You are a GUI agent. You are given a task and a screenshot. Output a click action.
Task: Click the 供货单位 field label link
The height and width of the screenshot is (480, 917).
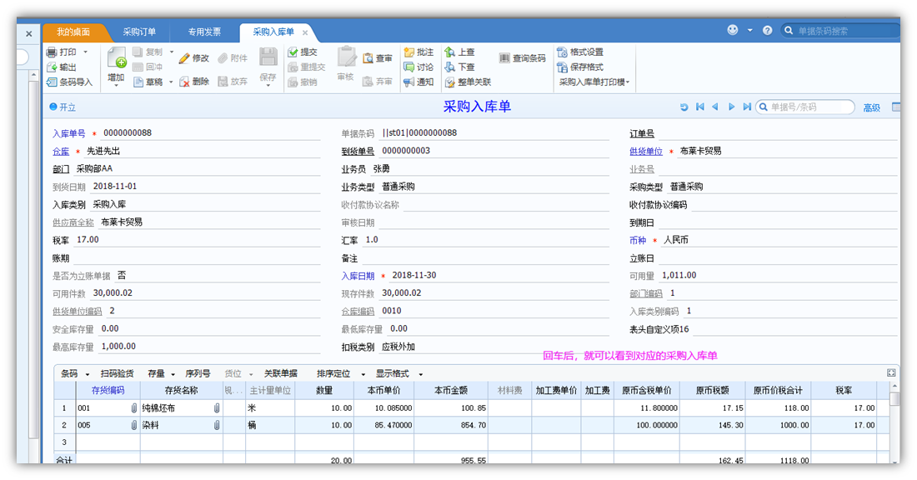pos(645,152)
